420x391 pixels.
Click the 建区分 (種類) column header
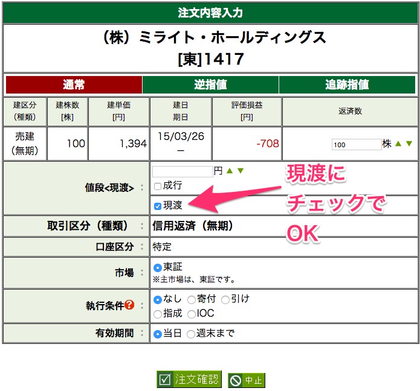tap(25, 111)
